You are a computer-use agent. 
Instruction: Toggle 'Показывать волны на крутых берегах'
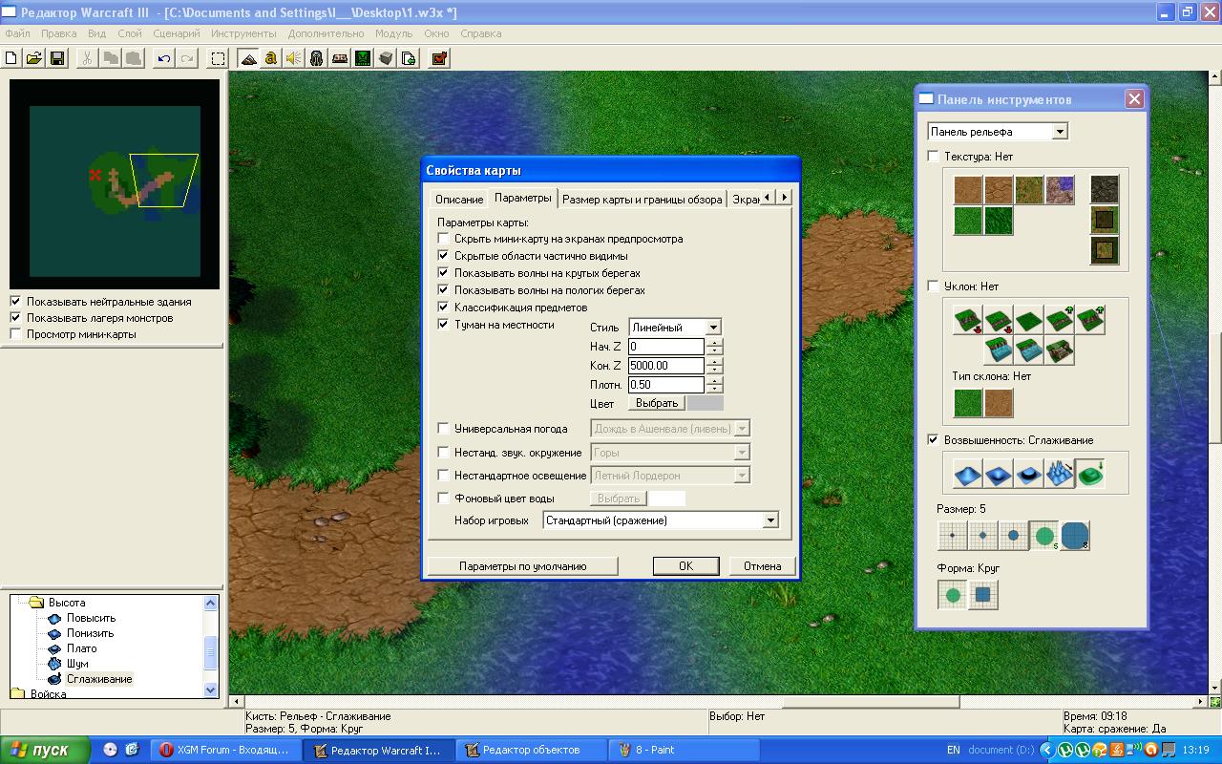pyautogui.click(x=443, y=273)
